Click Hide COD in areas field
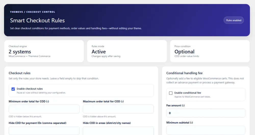Viewport: 255px width, 135px height. tap(118, 131)
